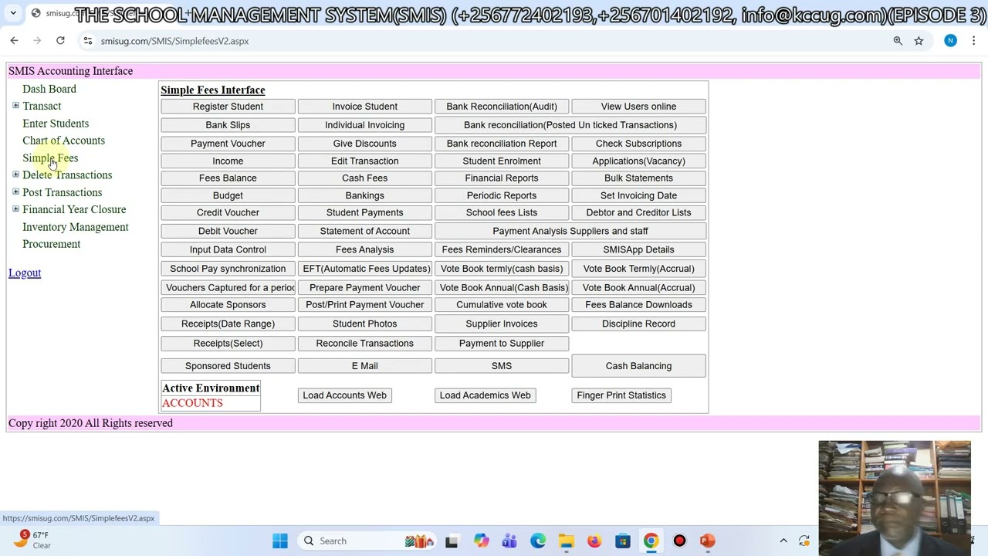Image resolution: width=988 pixels, height=556 pixels.
Task: Show hidden system tray icons
Action: [783, 541]
